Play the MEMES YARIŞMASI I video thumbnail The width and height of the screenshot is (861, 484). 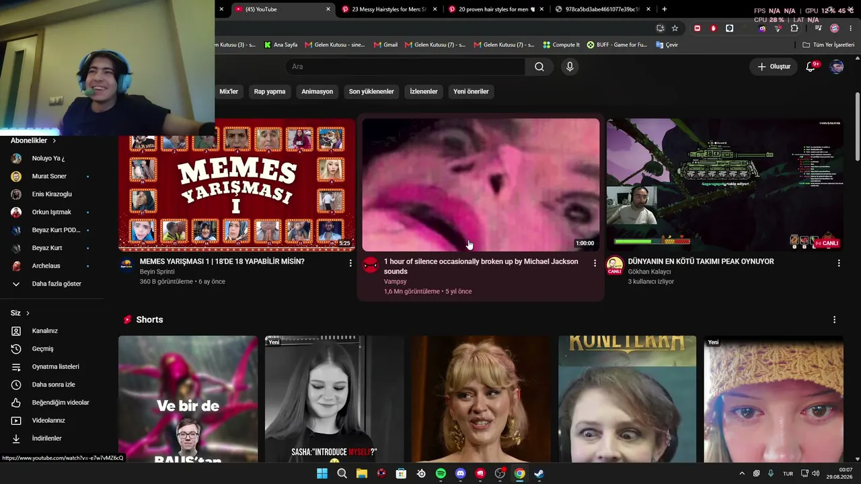pos(237,185)
